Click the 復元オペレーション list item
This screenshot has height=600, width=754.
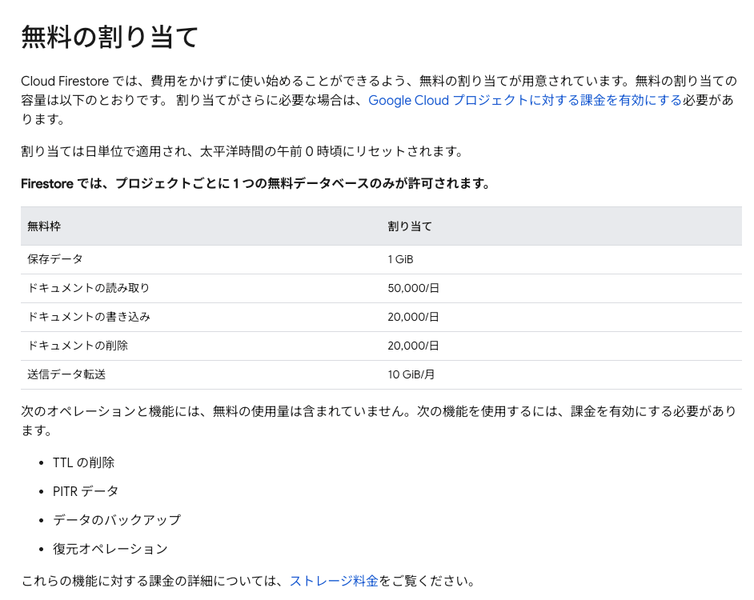(110, 549)
